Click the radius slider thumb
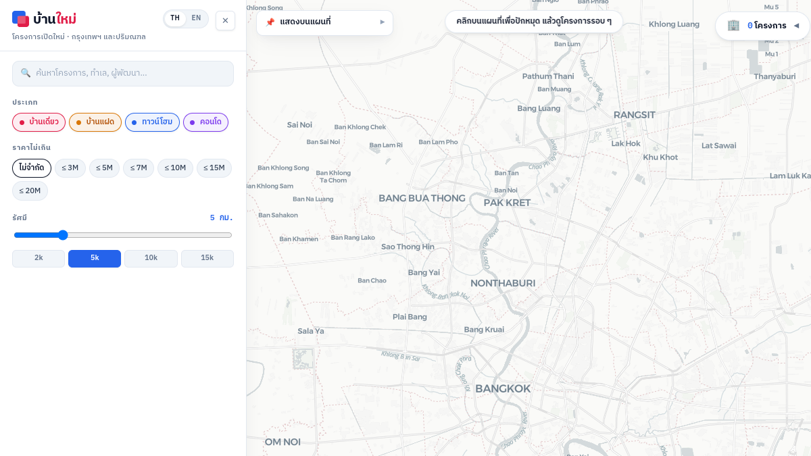This screenshot has height=456, width=811. pos(63,235)
